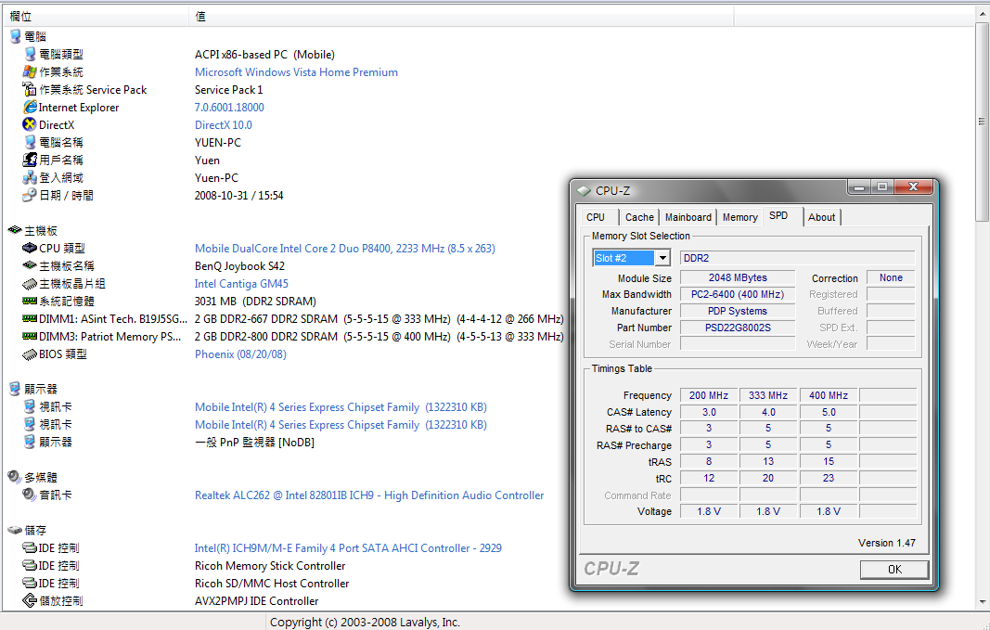The width and height of the screenshot is (990, 630).
Task: Click the DIMM3 memory module icon
Action: (30, 337)
